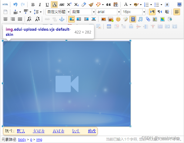The image size is (184, 143).
Task: Open the arial font family dropdown
Action: tap(108, 12)
